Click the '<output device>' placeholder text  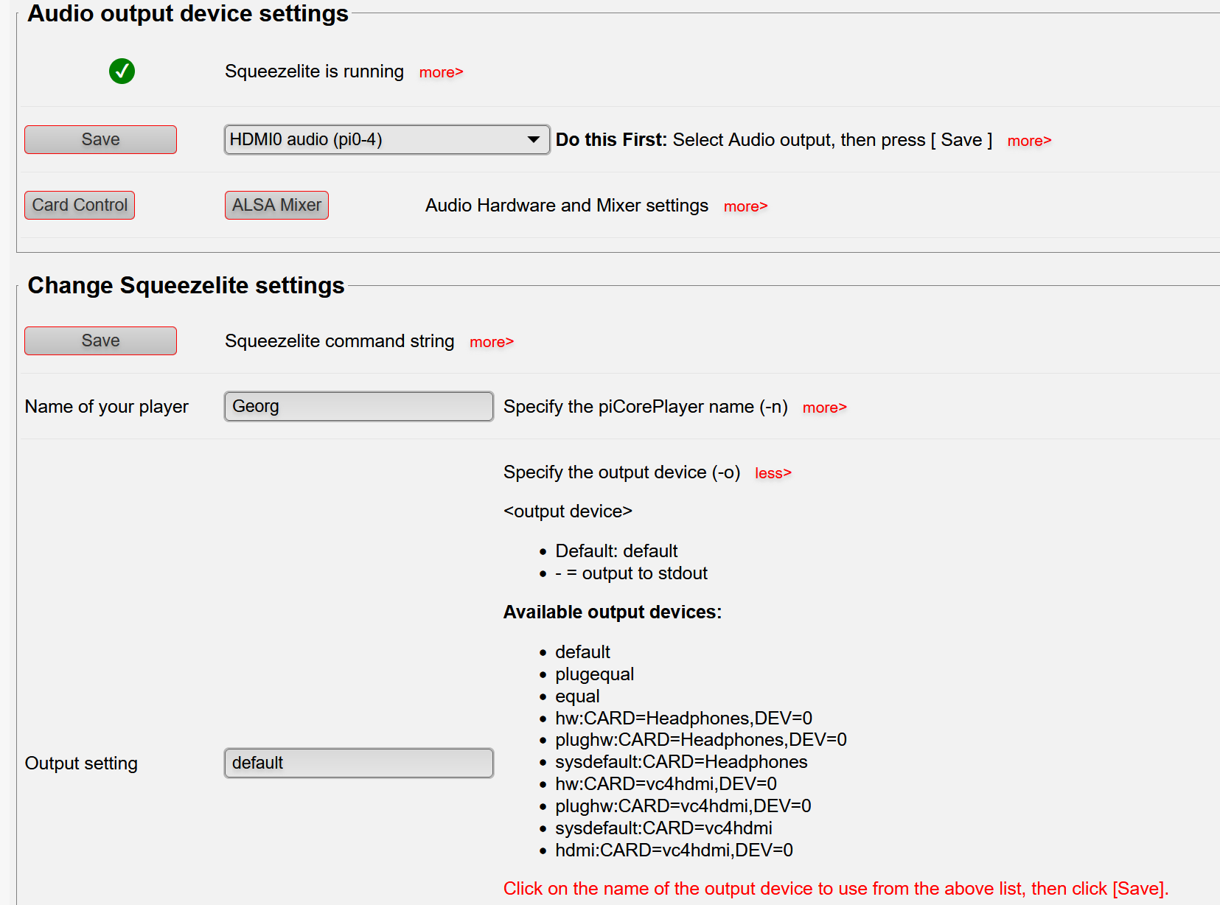[x=568, y=511]
